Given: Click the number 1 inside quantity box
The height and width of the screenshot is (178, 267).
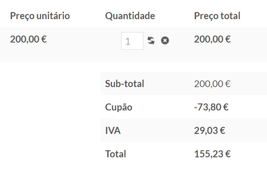Looking at the screenshot, I should (x=128, y=41).
